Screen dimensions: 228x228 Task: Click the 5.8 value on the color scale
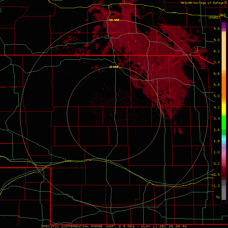click(217, 85)
